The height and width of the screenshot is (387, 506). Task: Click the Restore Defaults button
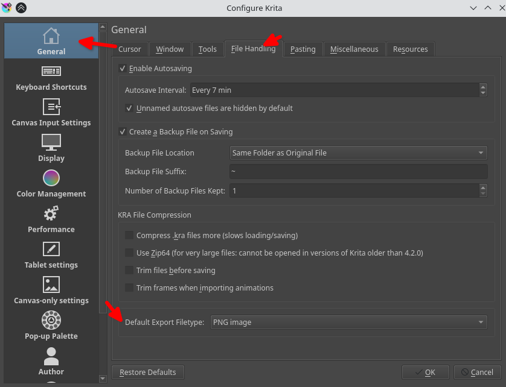148,373
